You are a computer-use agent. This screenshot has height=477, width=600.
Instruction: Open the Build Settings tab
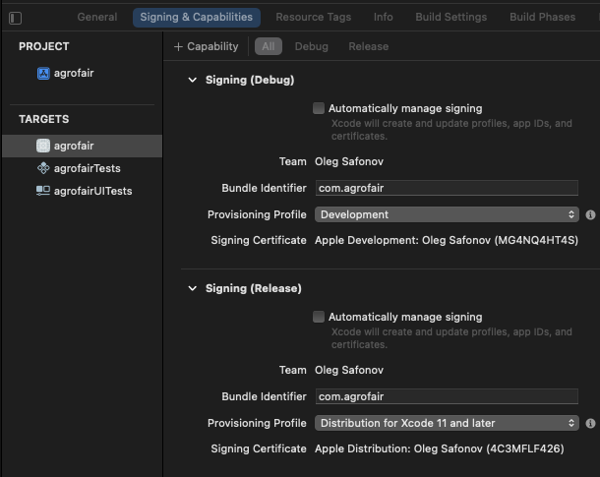click(x=451, y=18)
